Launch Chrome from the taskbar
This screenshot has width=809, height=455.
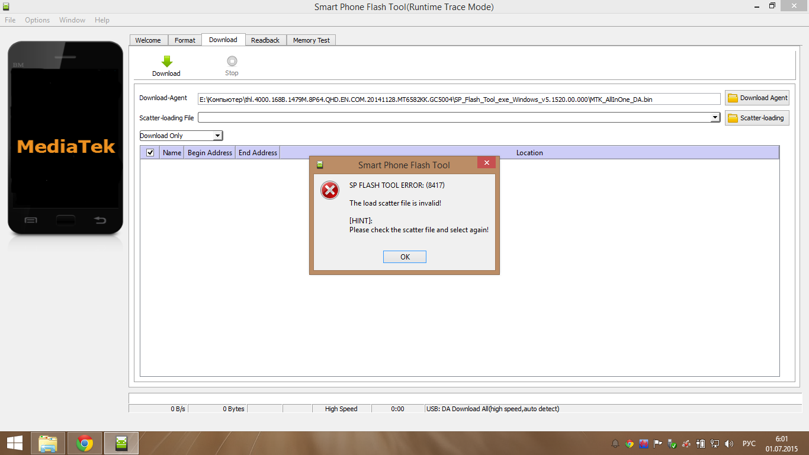pyautogui.click(x=85, y=443)
